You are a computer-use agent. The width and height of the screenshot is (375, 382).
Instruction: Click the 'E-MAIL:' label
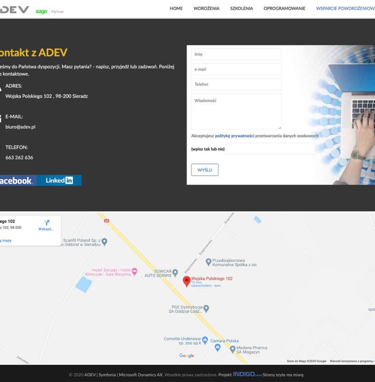tap(14, 116)
